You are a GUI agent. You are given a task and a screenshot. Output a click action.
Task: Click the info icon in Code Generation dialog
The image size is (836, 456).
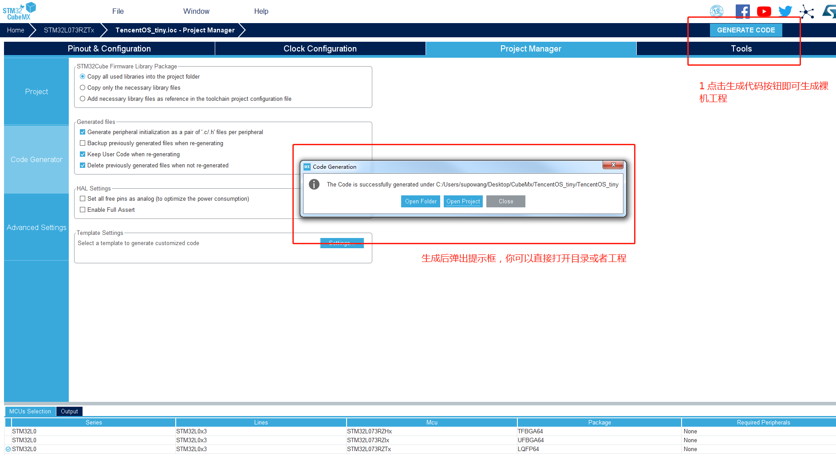pos(314,184)
